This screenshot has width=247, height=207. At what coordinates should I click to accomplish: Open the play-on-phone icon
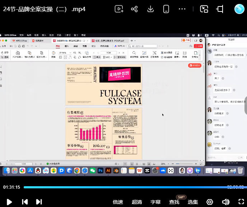coord(166,9)
